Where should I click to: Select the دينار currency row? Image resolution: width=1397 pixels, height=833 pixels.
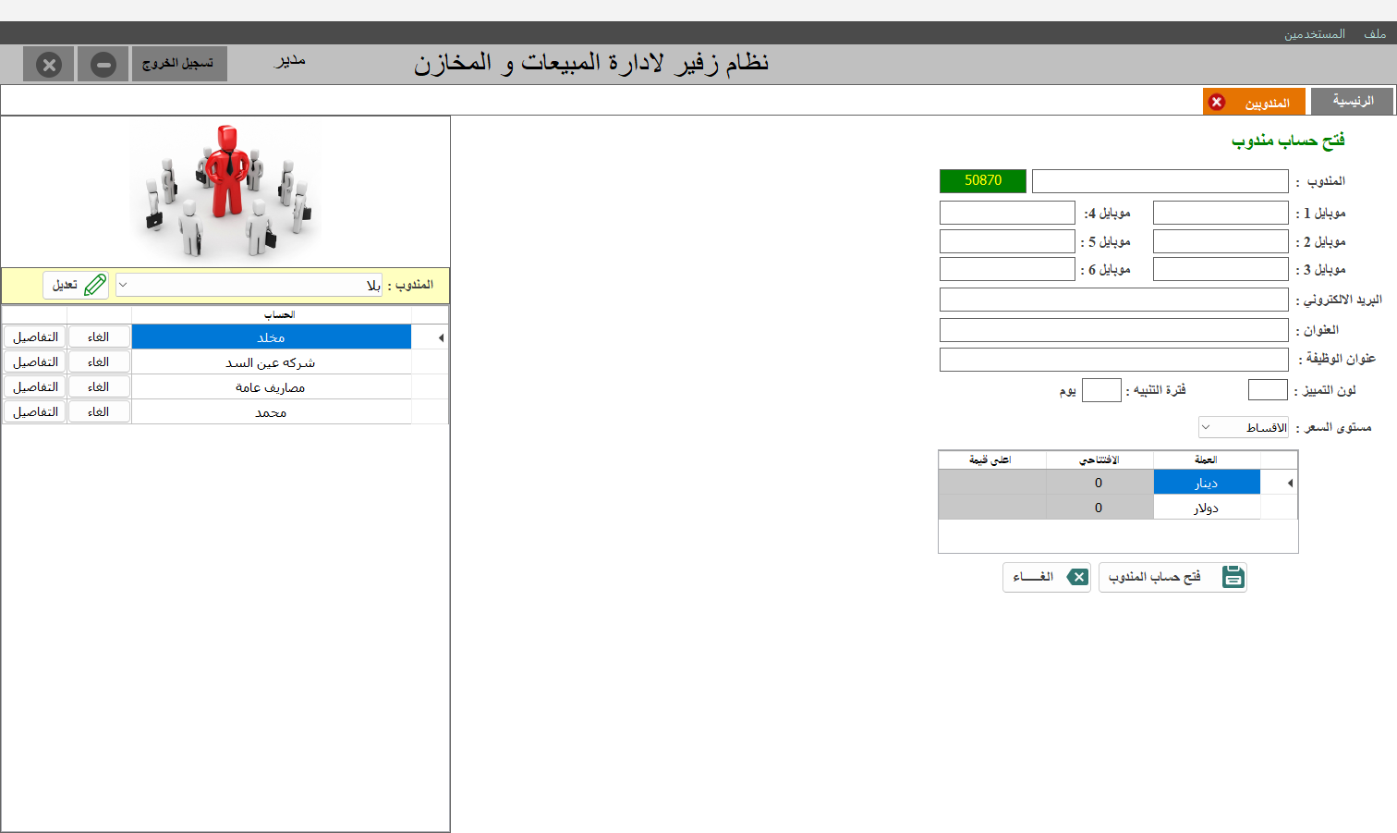point(1206,483)
